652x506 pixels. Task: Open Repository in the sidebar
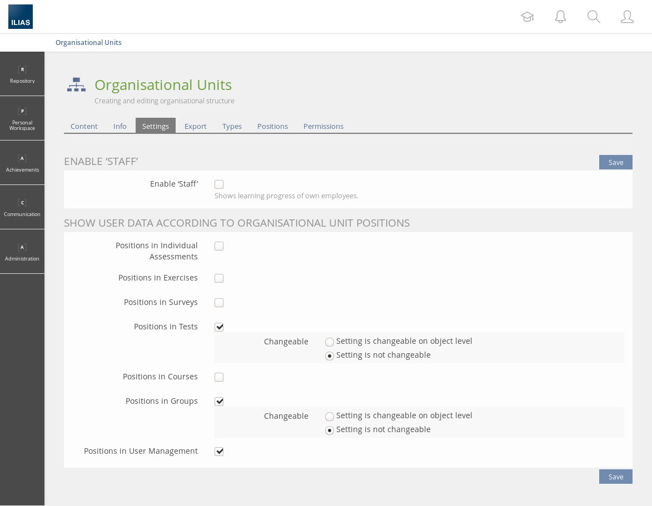(22, 74)
